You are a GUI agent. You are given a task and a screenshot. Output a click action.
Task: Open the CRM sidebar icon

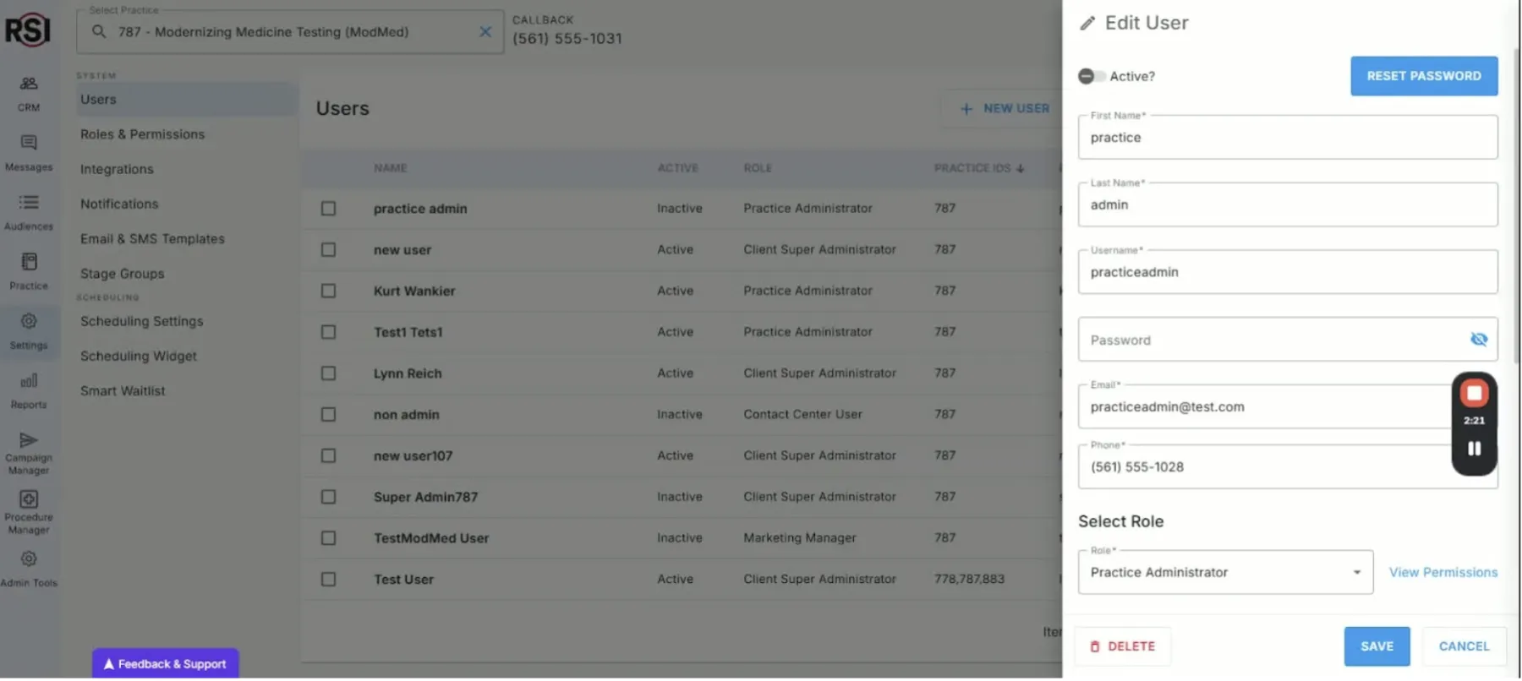pos(29,84)
